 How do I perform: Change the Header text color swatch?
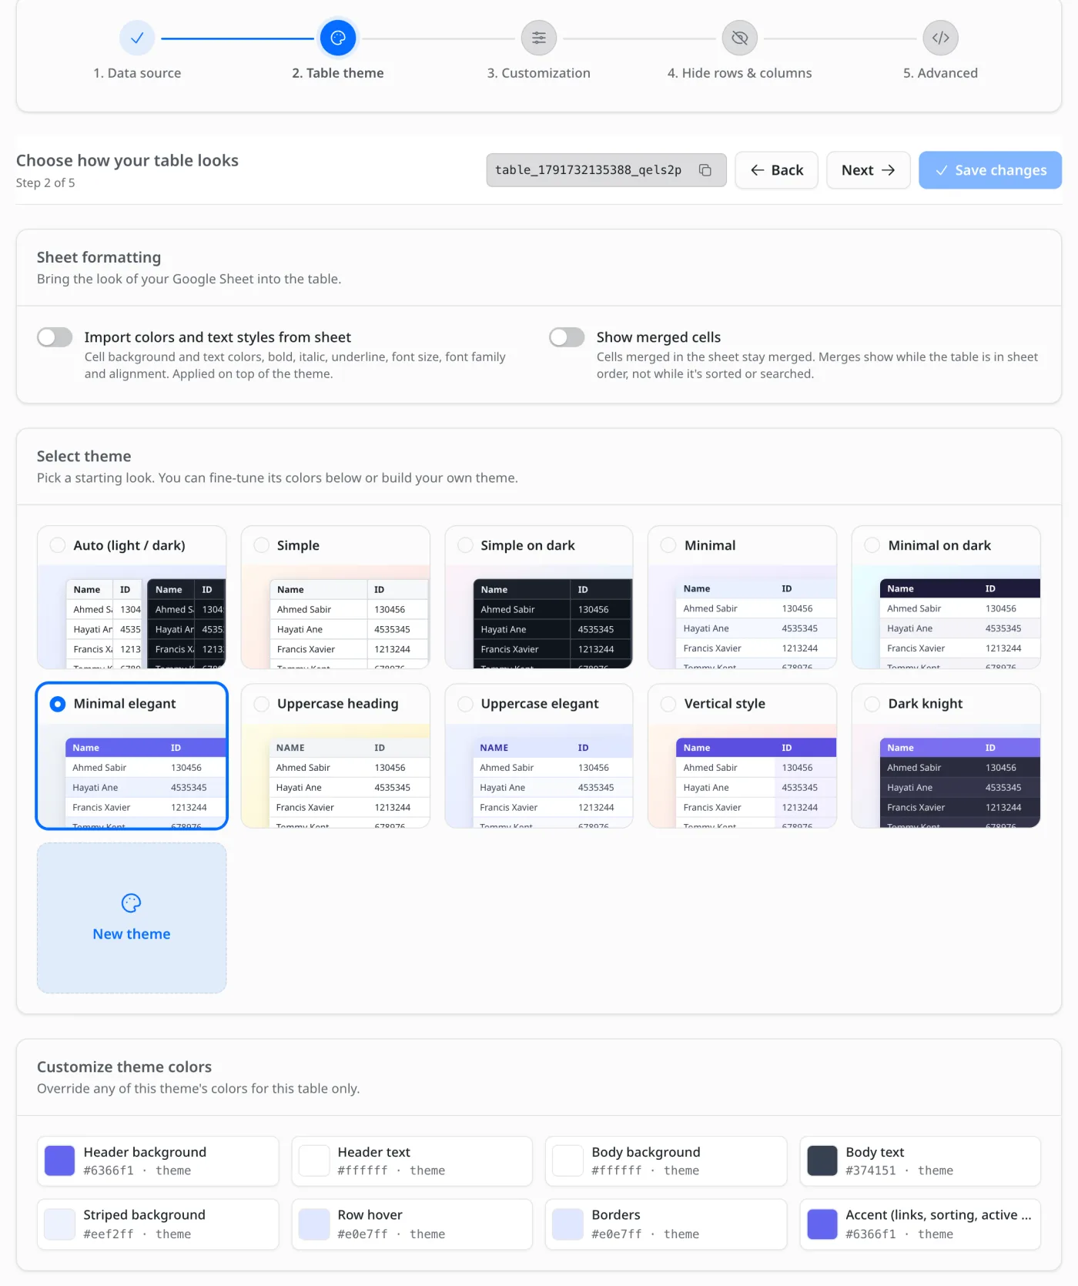point(313,1160)
